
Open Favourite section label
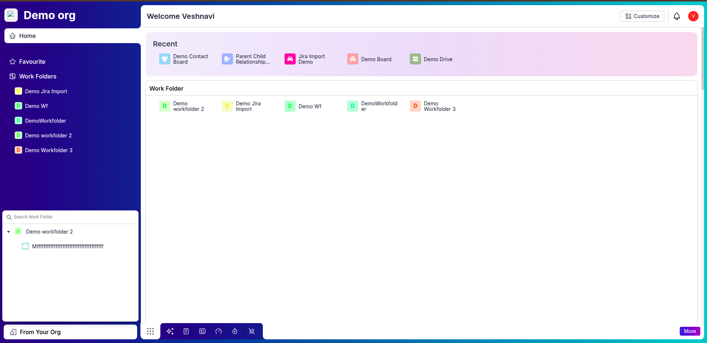(x=32, y=62)
